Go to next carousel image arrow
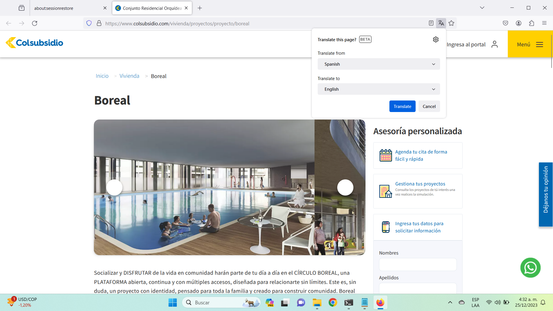This screenshot has width=553, height=311. 345,187
